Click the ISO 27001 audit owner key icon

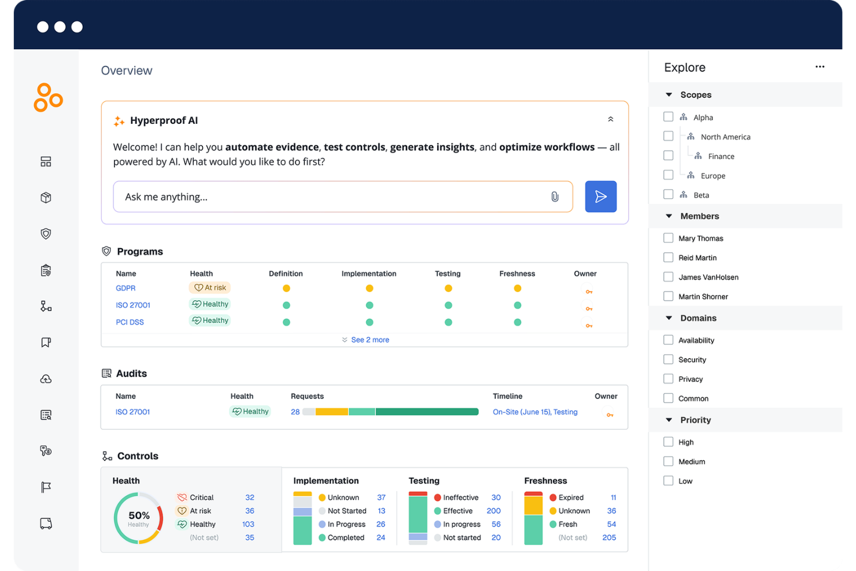click(x=610, y=415)
